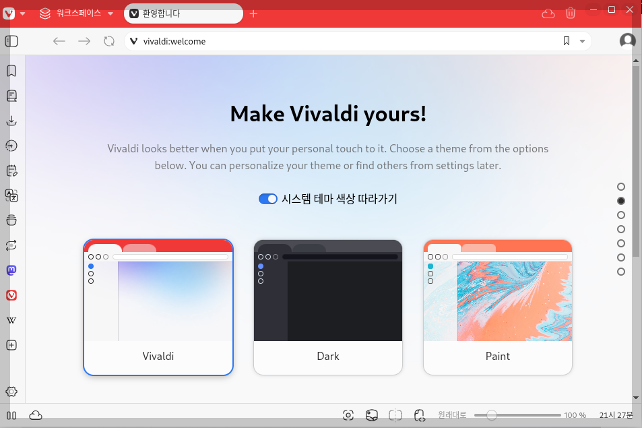Jump to seventh welcome page step dot
The width and height of the screenshot is (642, 428).
pyautogui.click(x=621, y=272)
